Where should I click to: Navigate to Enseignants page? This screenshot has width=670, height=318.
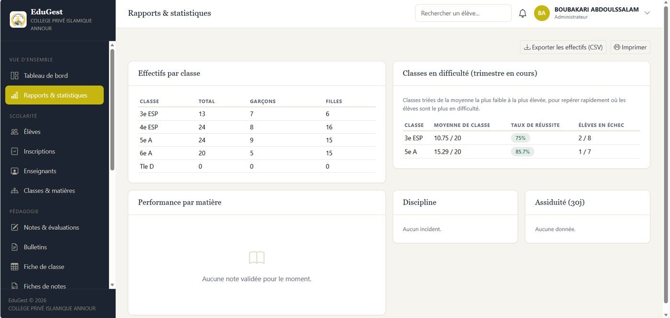click(x=54, y=171)
